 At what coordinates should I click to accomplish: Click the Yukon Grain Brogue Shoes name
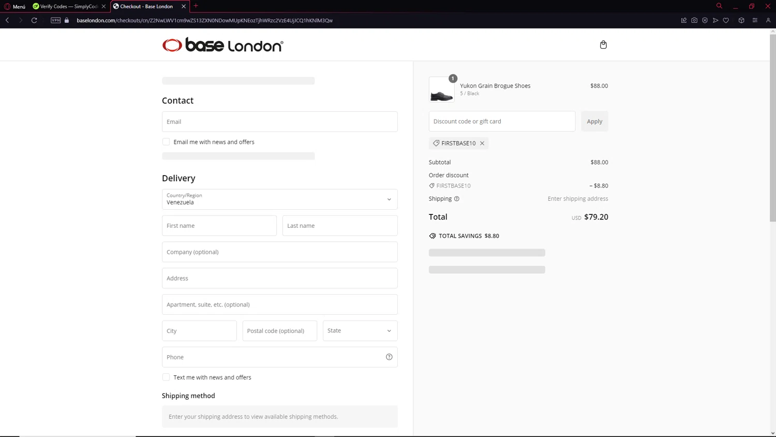click(x=495, y=86)
